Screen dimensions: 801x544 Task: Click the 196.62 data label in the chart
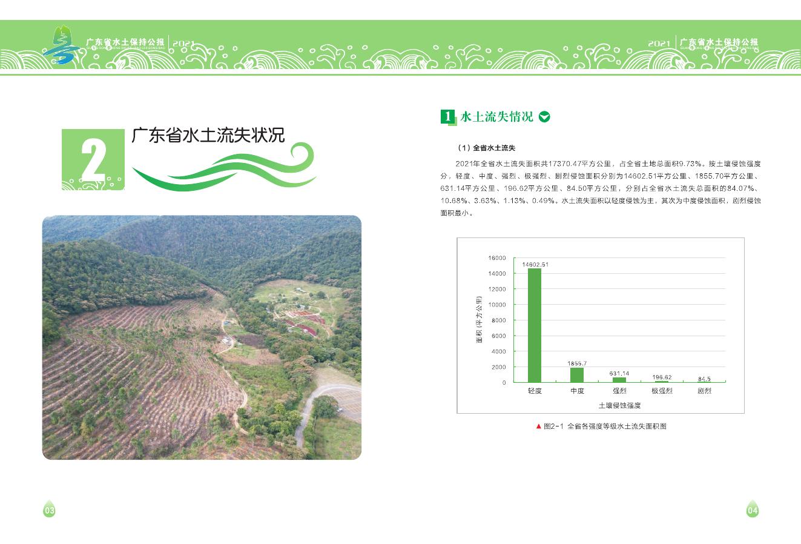pos(662,377)
